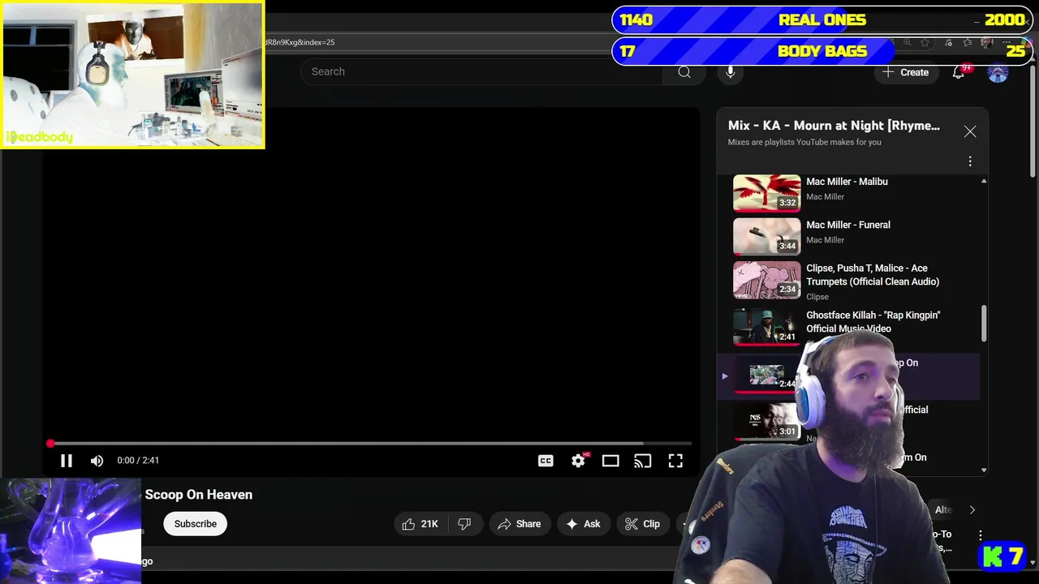Click the Mix - KA Mourn at Night title
This screenshot has height=584, width=1039.
click(834, 126)
